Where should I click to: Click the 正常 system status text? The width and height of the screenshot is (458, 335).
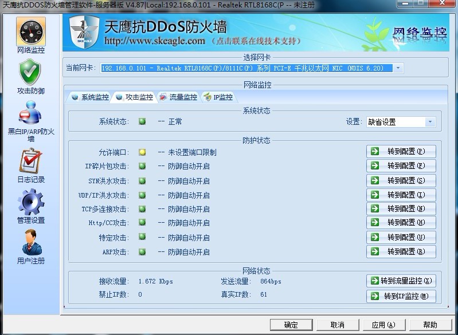[175, 121]
